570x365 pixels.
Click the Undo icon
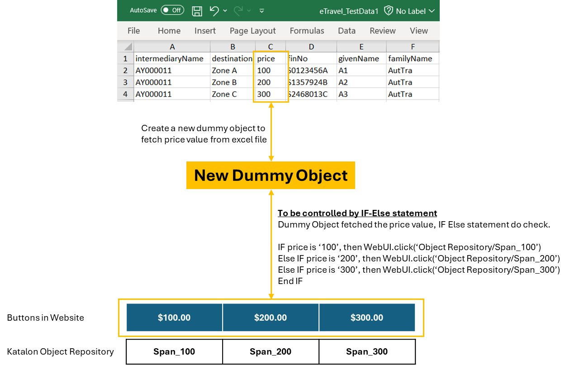214,11
